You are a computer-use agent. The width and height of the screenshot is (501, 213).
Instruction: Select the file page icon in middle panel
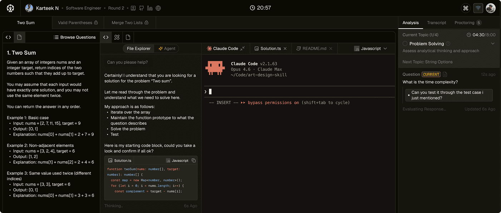(x=128, y=37)
